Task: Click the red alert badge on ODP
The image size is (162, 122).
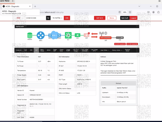Action: tap(89, 33)
